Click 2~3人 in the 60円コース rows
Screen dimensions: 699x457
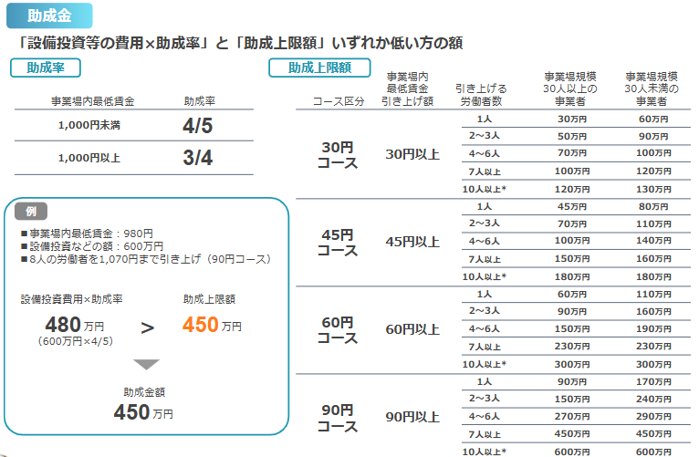click(x=485, y=311)
